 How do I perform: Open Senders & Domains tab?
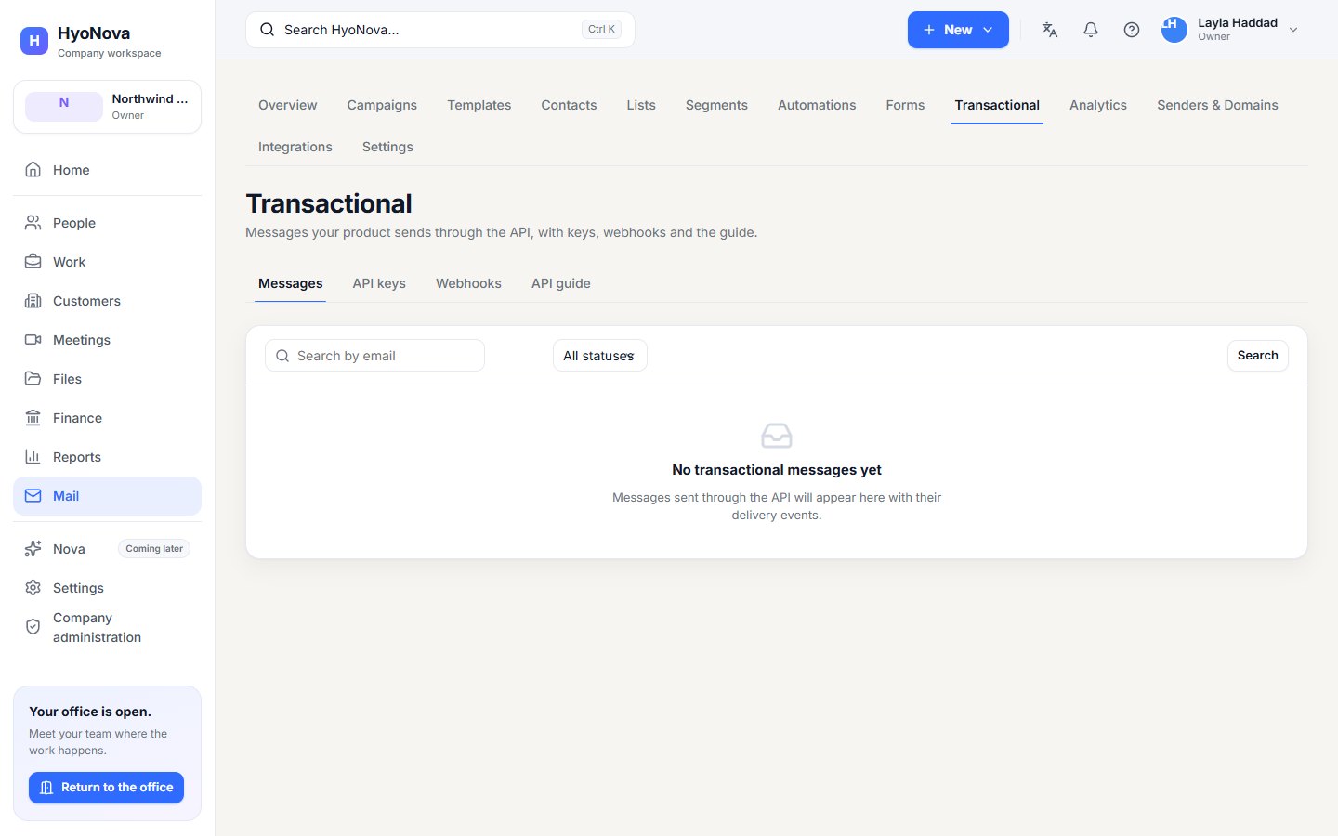coord(1217,105)
